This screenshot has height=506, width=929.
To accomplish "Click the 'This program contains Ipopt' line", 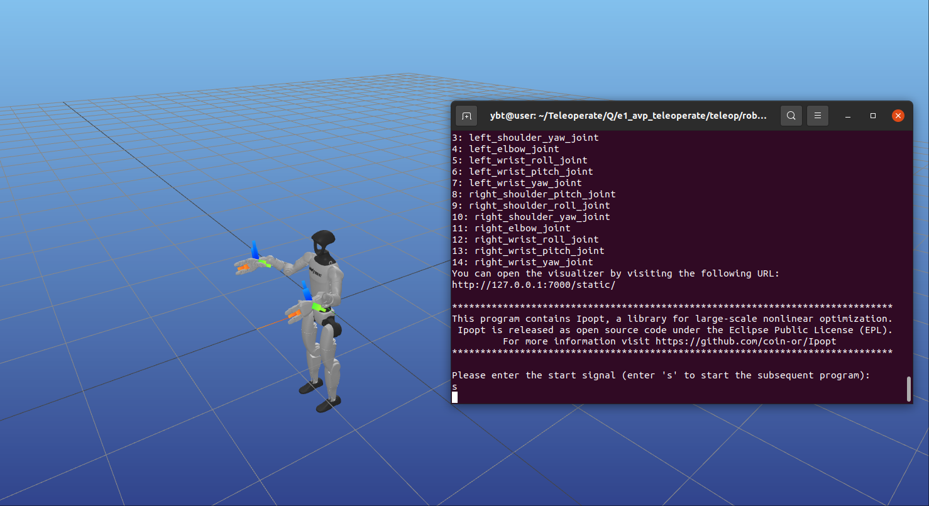I will point(673,319).
